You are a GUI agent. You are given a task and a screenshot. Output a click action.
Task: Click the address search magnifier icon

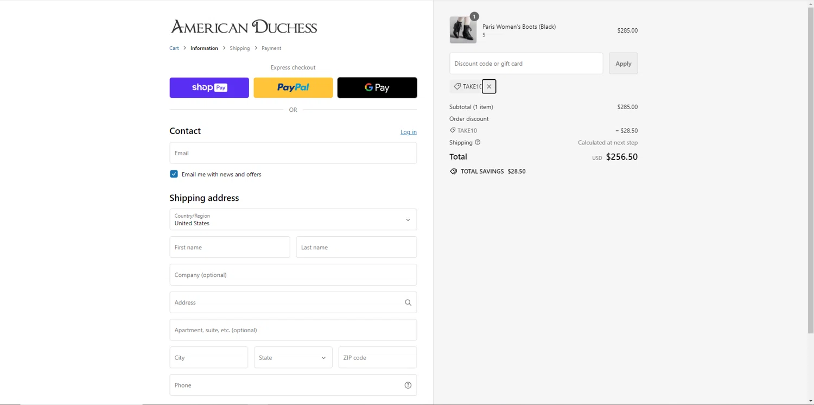pos(408,302)
